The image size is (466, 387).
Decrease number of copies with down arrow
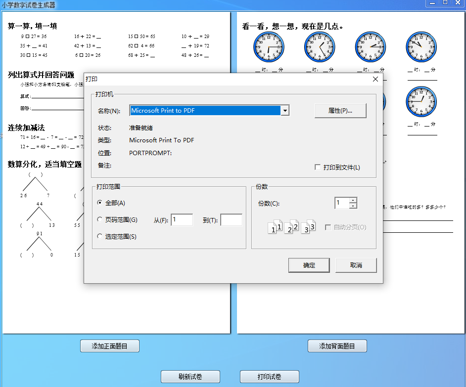point(353,206)
